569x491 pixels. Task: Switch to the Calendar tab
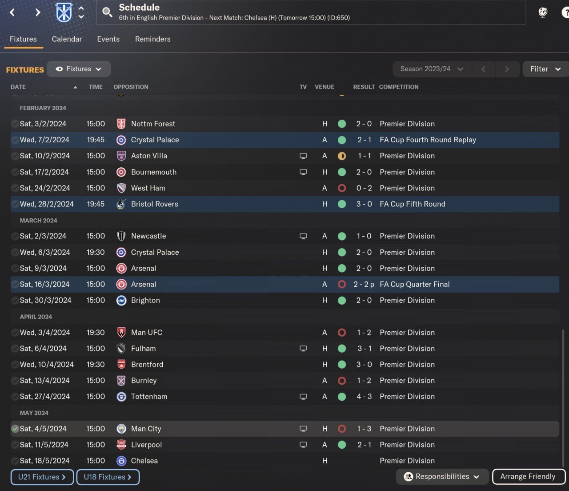[67, 39]
